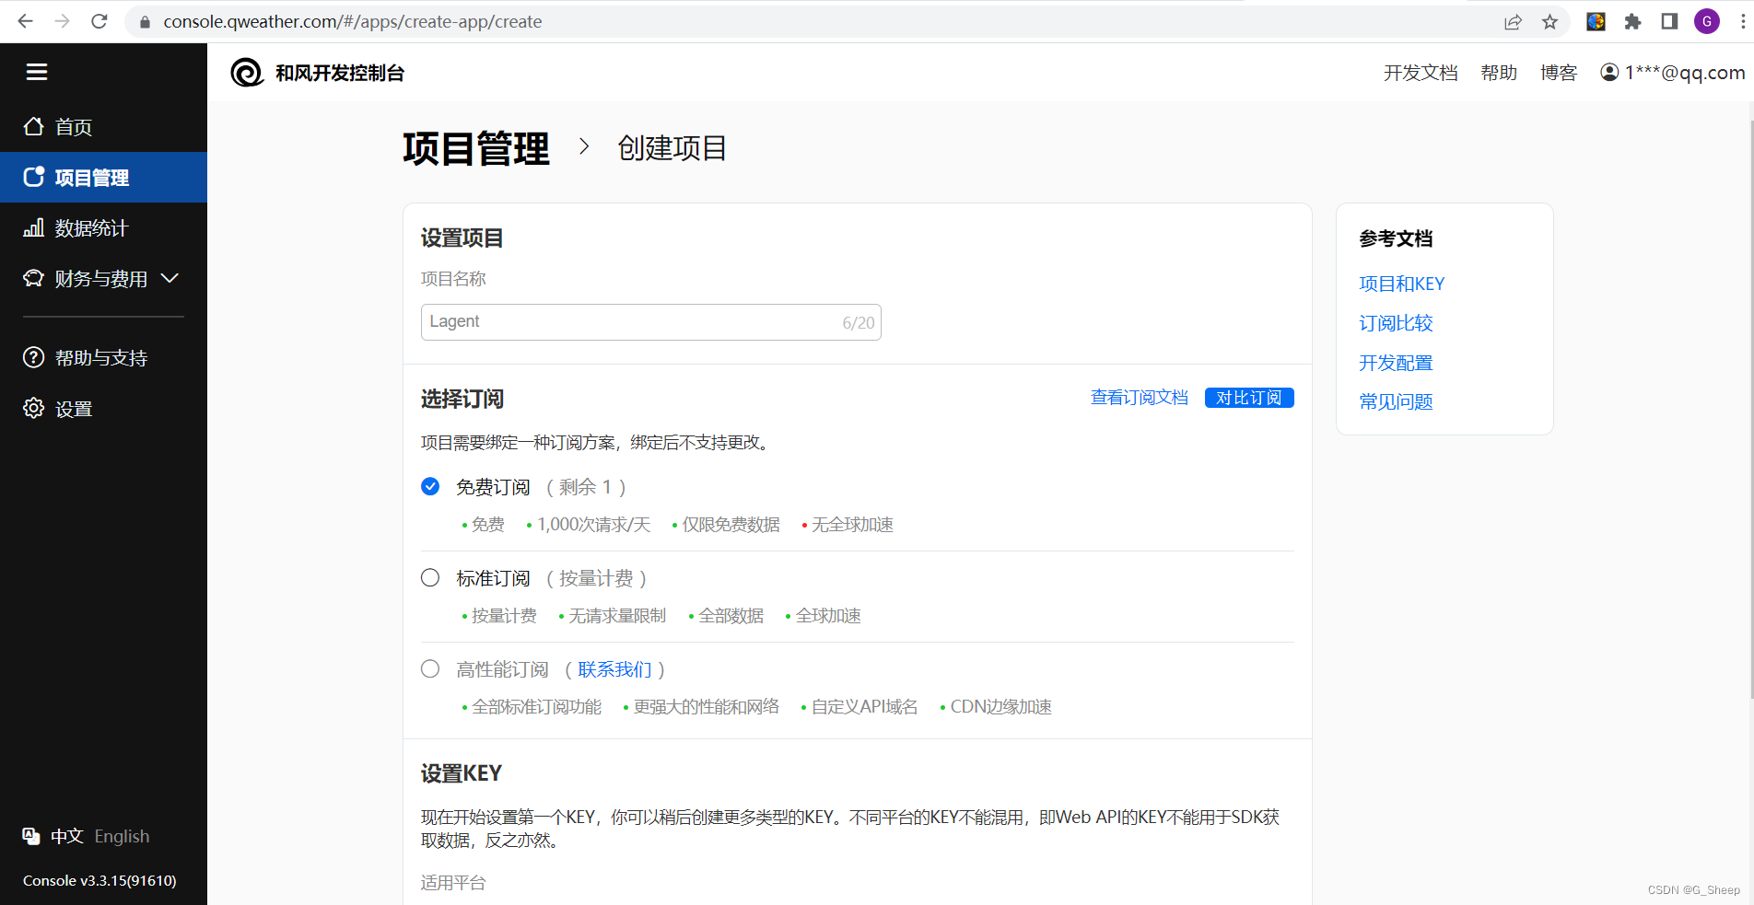Click the user avatar icon by the email
The width and height of the screenshot is (1754, 905).
coord(1609,72)
